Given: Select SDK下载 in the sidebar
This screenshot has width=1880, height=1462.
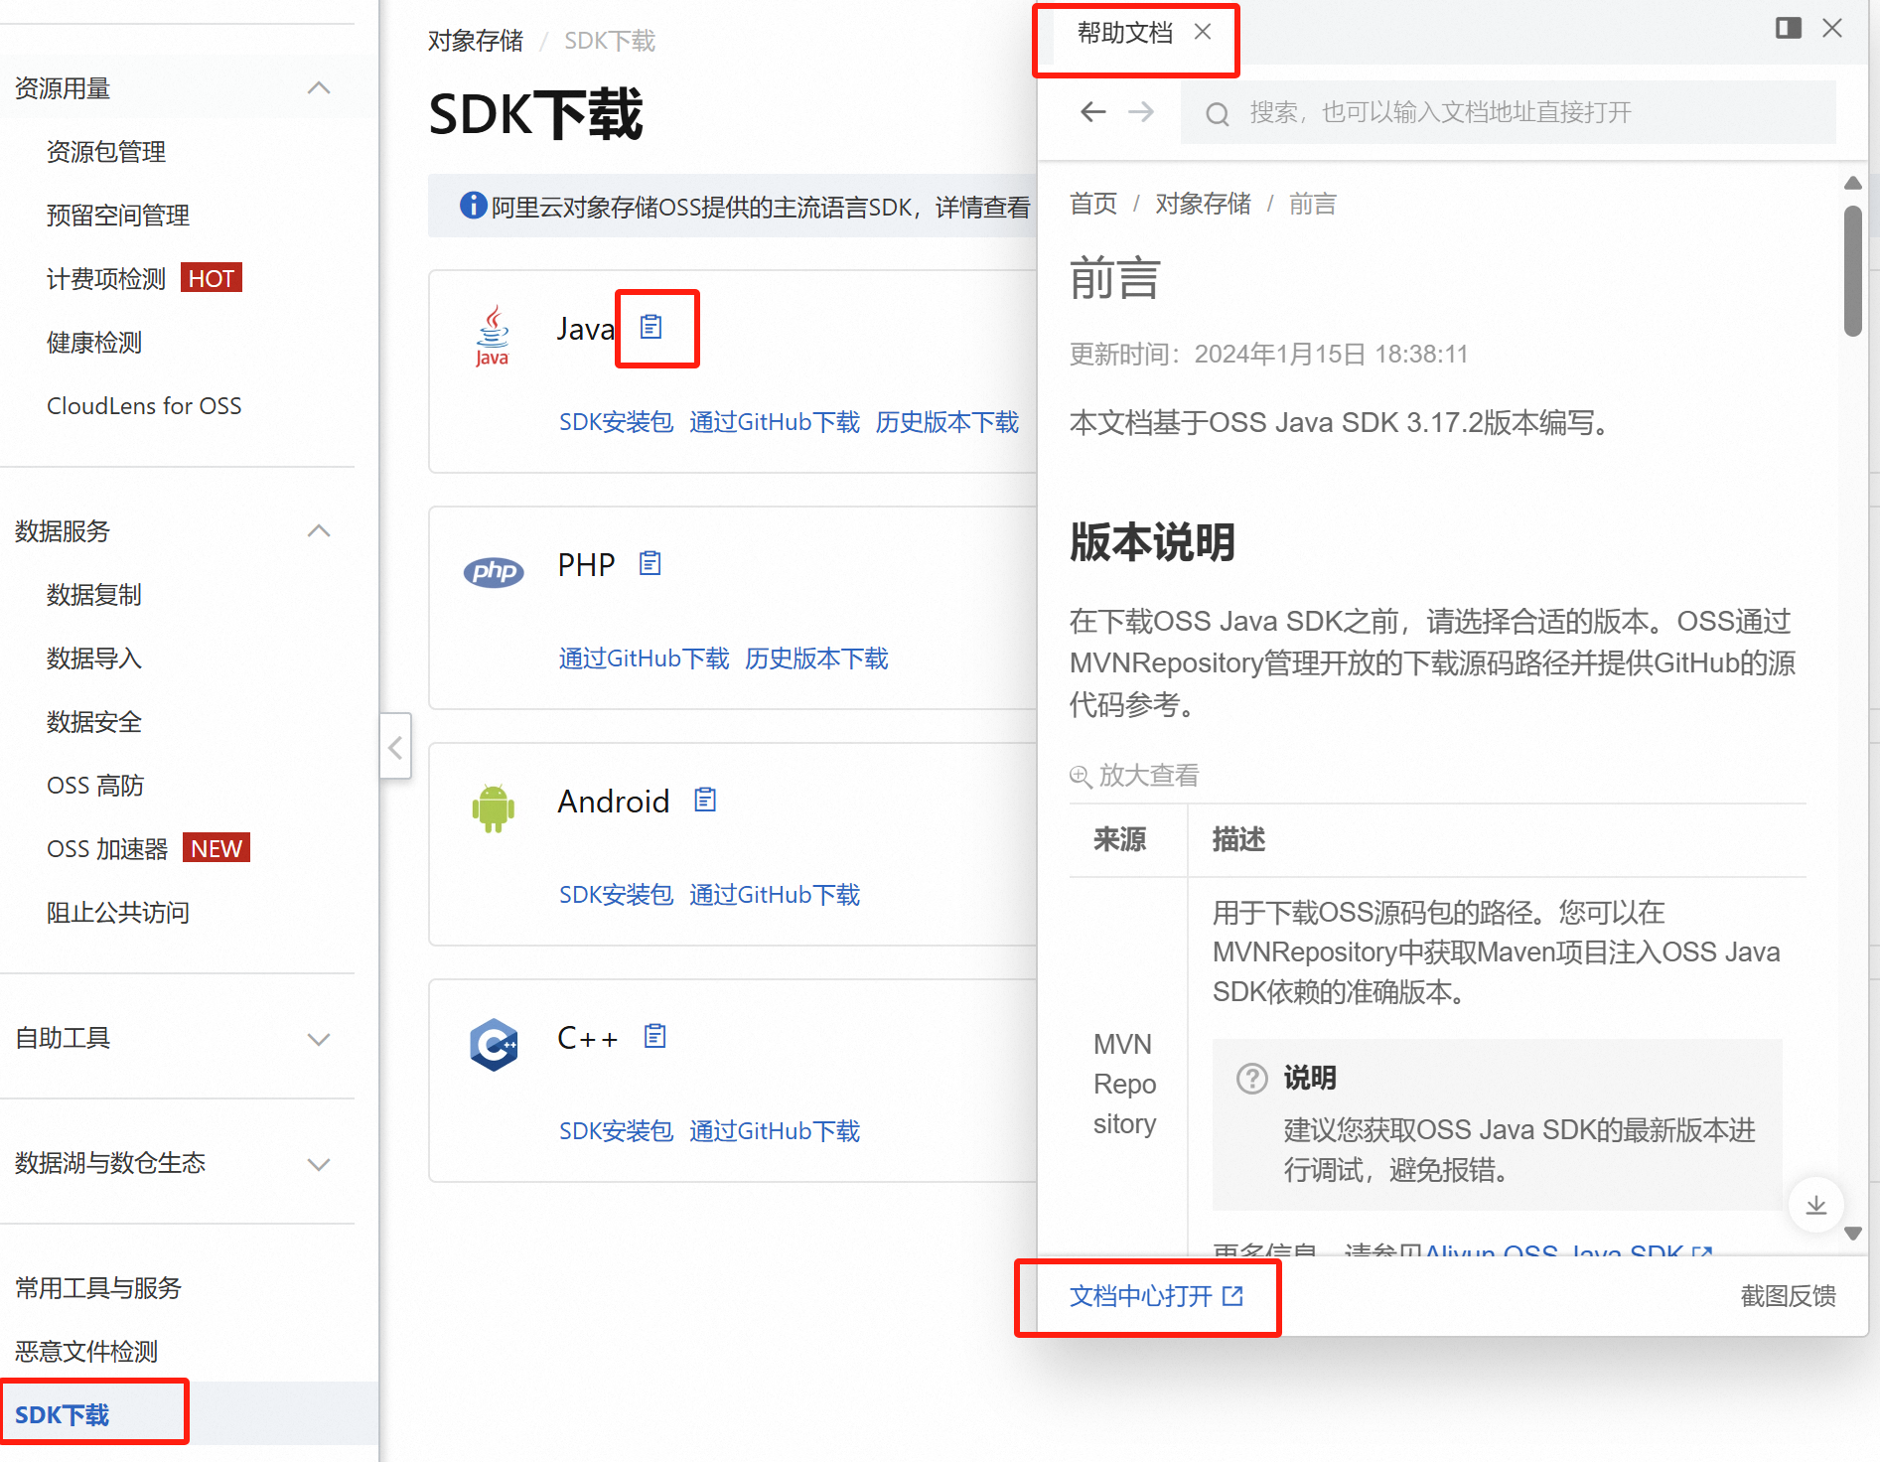Looking at the screenshot, I should point(62,1414).
